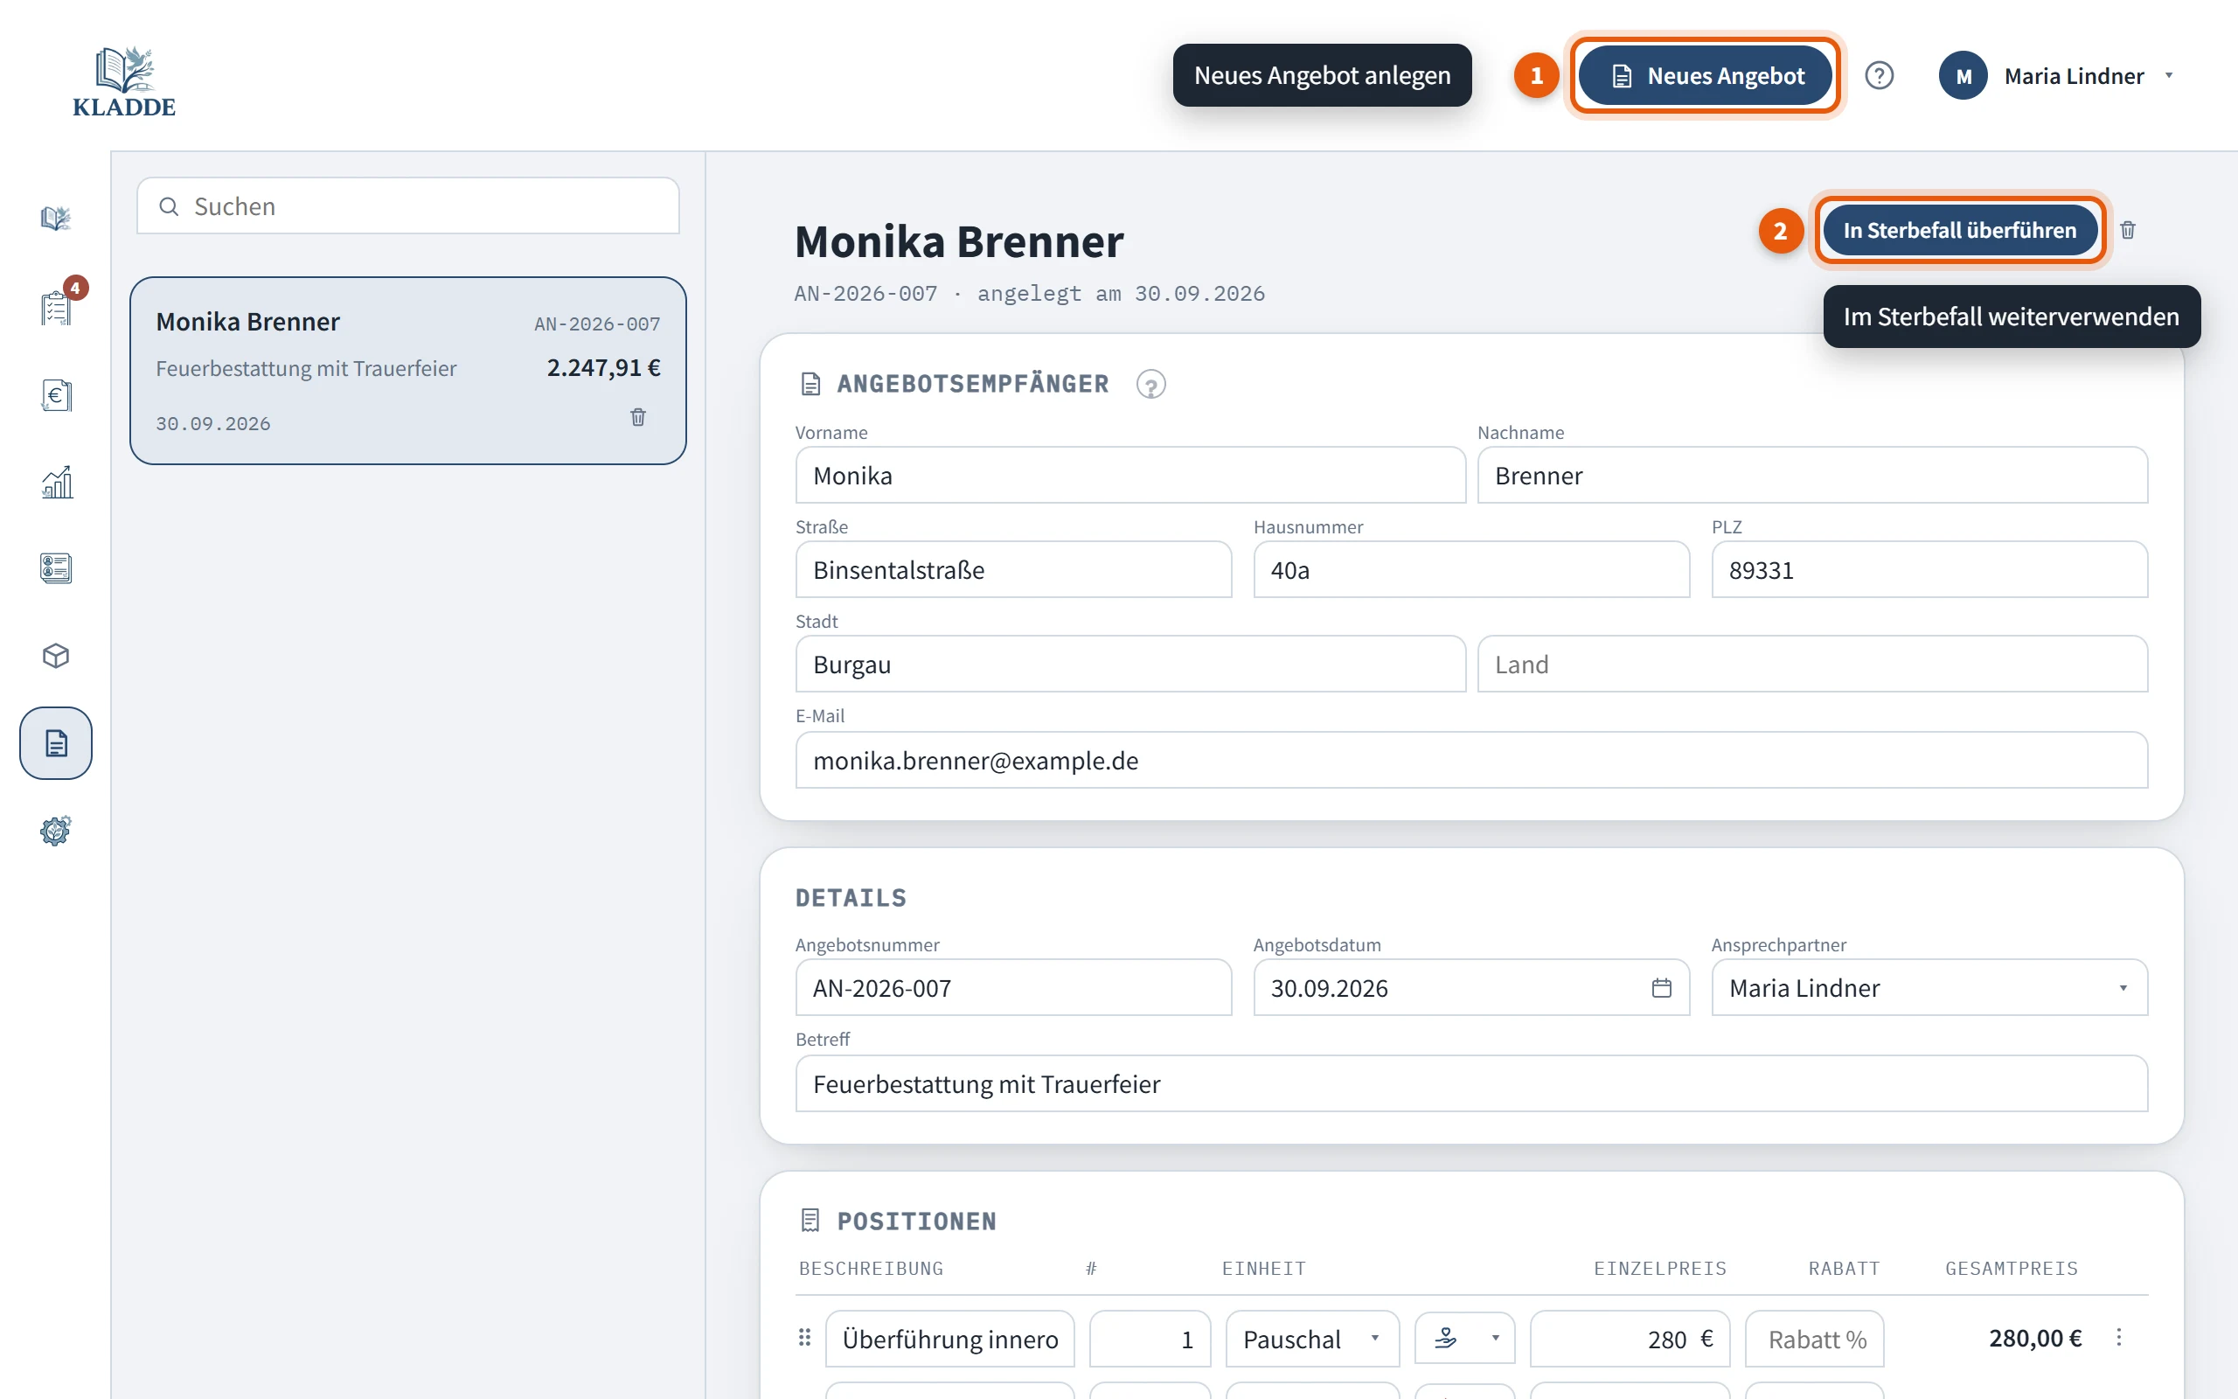Click the Neues Angebot button
Viewport: 2238px width, 1399px height.
[1705, 76]
